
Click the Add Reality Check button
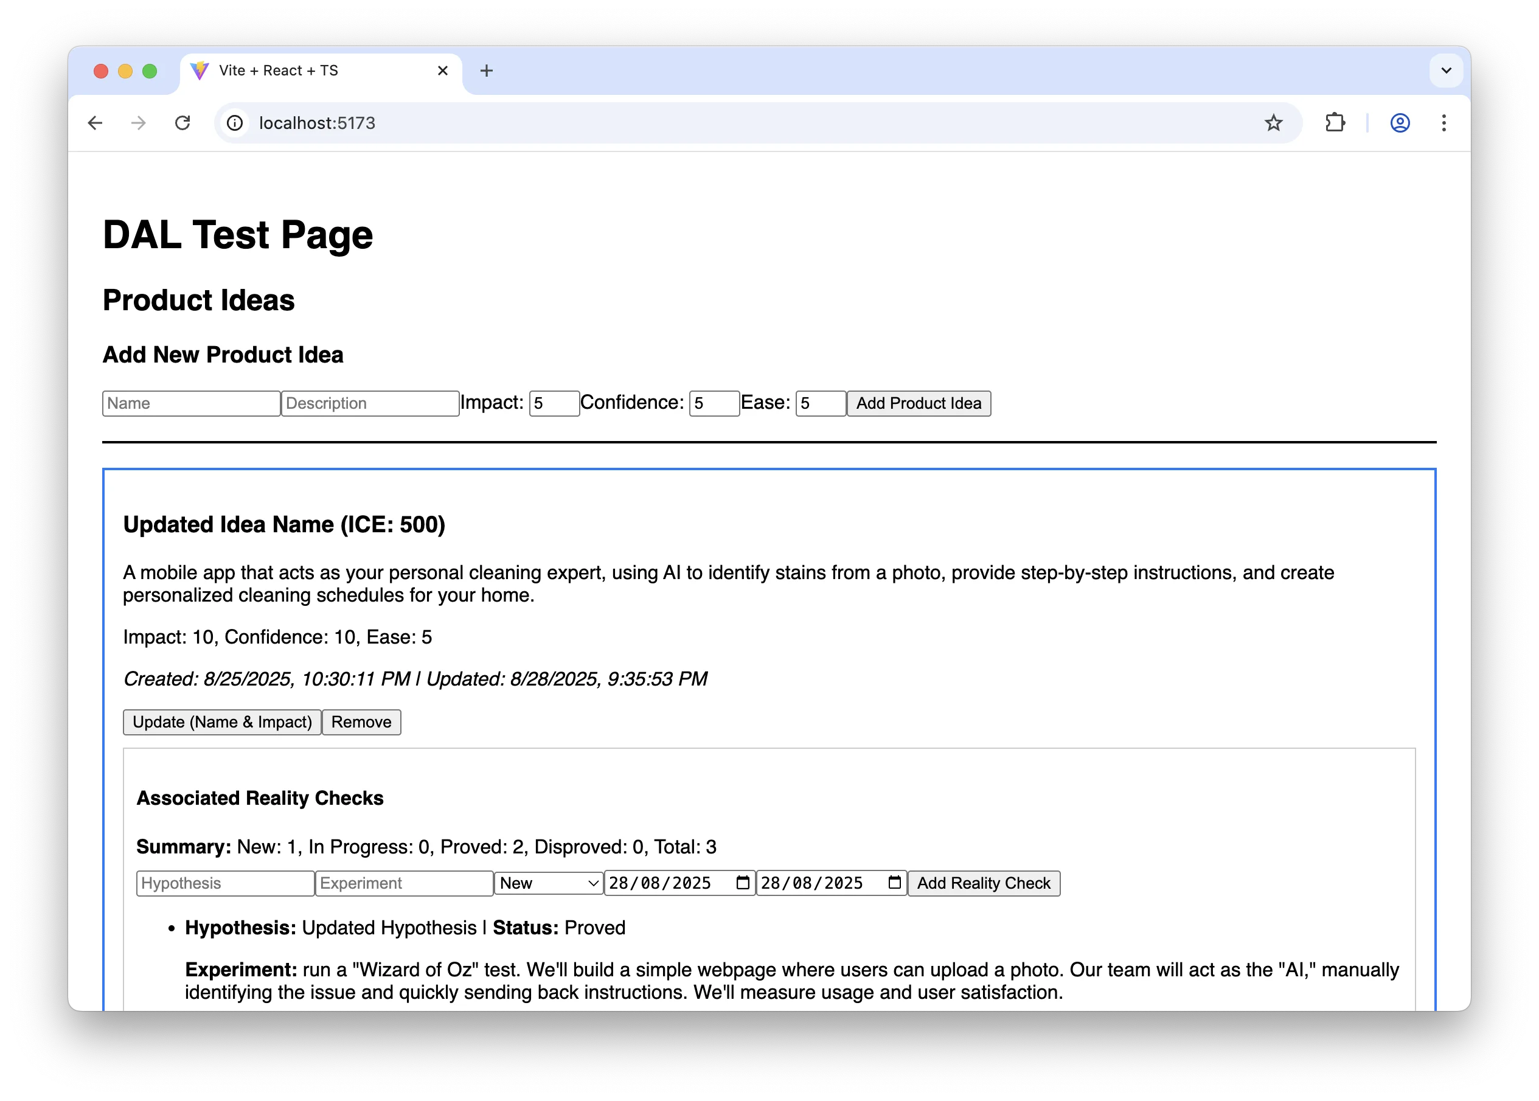[983, 883]
